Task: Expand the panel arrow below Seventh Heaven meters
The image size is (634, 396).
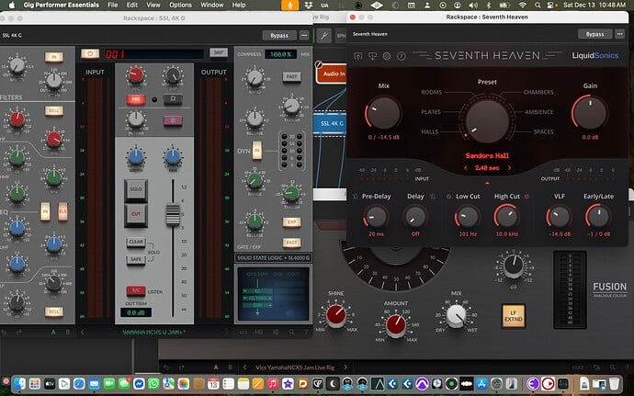Action: (487, 184)
